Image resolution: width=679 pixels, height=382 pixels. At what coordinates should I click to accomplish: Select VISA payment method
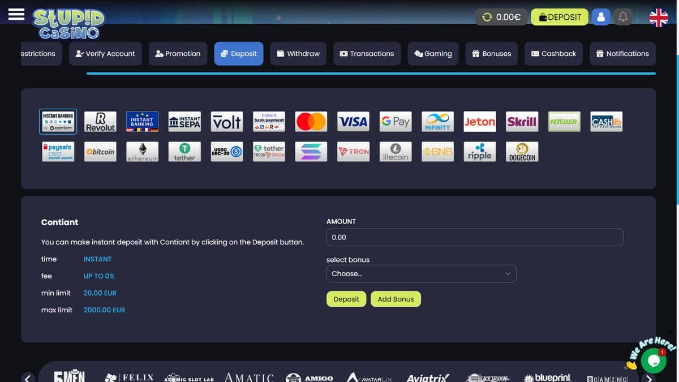(353, 121)
